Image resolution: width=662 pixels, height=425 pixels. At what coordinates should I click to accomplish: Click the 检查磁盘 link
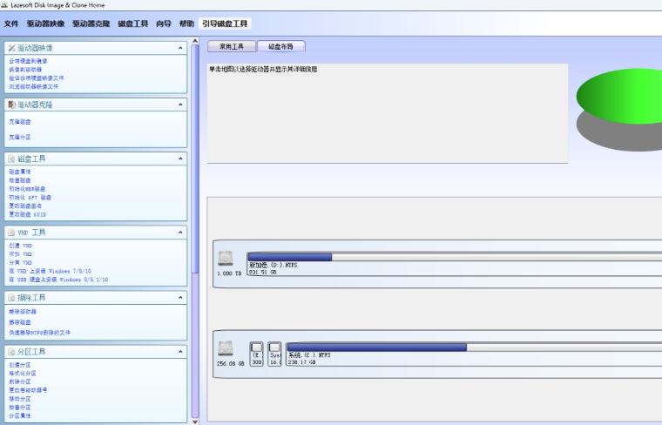pyautogui.click(x=20, y=180)
